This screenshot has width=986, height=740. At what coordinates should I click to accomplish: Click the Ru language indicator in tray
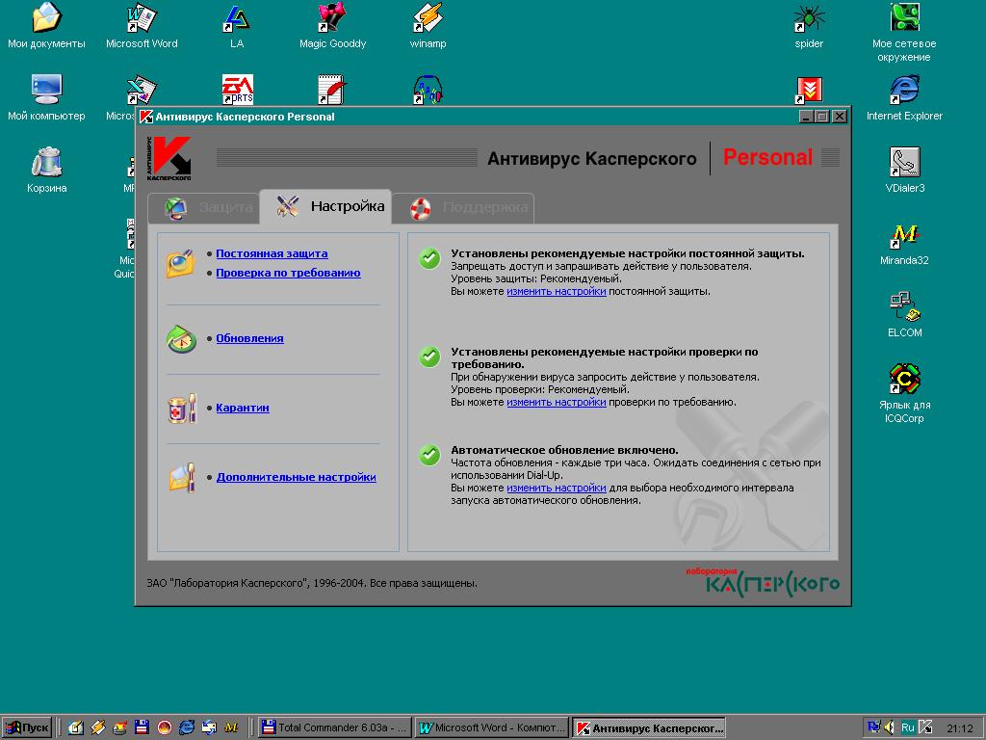(907, 727)
